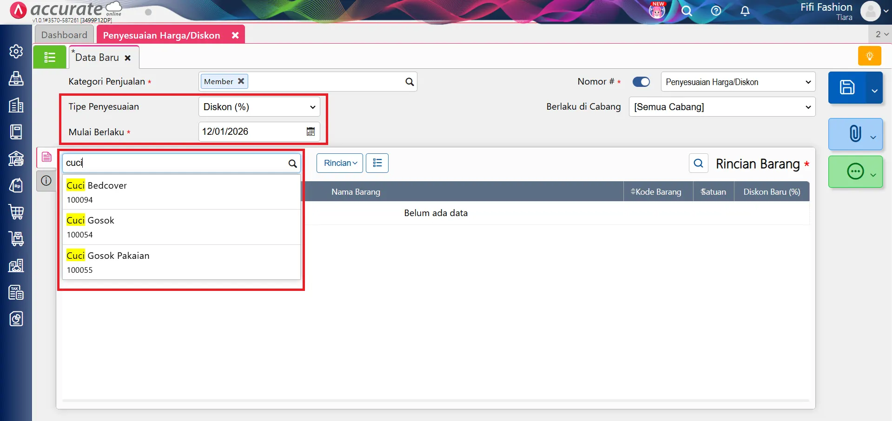Click the green list view button
This screenshot has height=421, width=892.
[50, 57]
